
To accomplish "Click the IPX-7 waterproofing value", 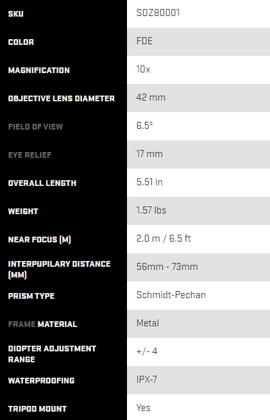I will (147, 380).
